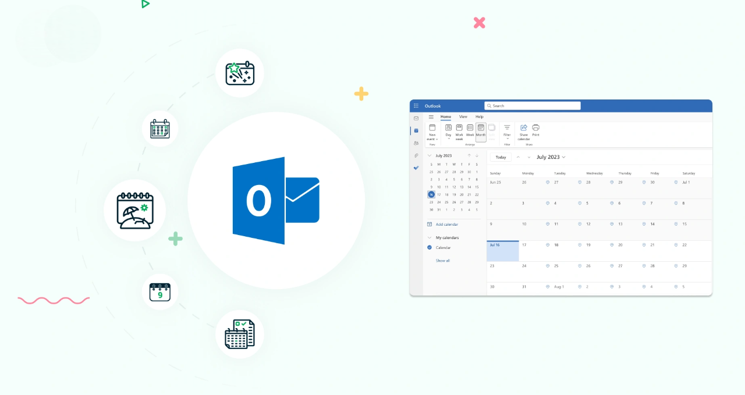Go to next month beside Today button
The image size is (745, 395).
tap(529, 157)
